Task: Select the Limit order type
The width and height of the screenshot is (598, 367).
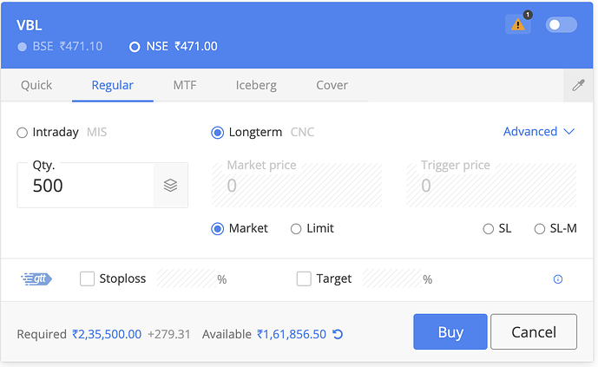Action: coord(296,229)
